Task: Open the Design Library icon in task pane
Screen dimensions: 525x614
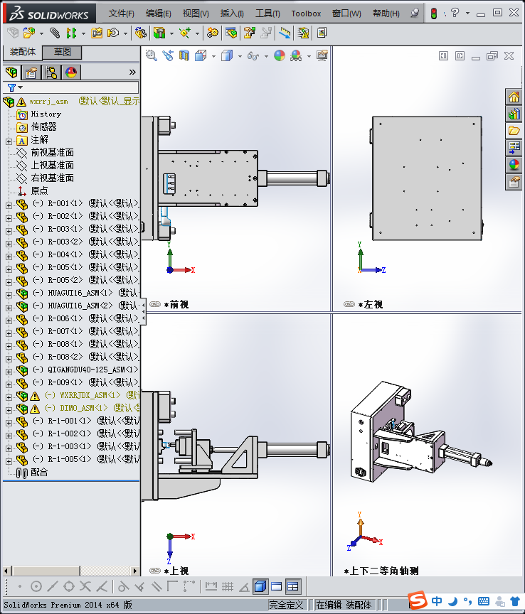Action: 514,114
